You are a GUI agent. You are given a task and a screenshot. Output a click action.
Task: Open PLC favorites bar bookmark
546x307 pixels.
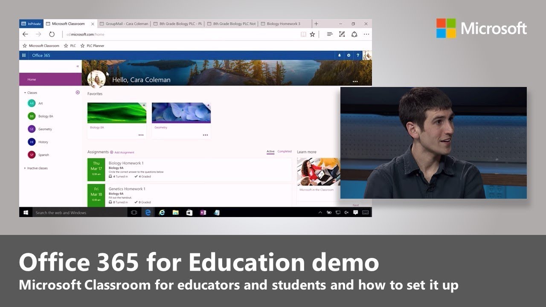(70, 46)
